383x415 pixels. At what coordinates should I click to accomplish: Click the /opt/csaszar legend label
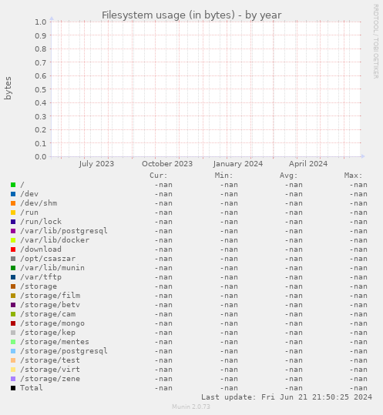click(48, 259)
